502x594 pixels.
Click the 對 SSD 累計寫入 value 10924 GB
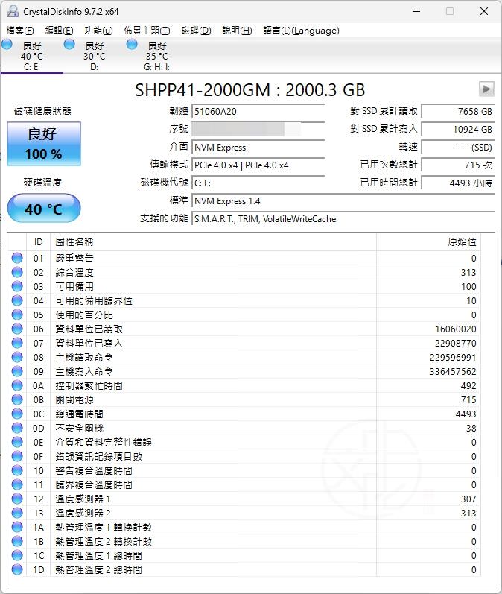click(x=458, y=129)
